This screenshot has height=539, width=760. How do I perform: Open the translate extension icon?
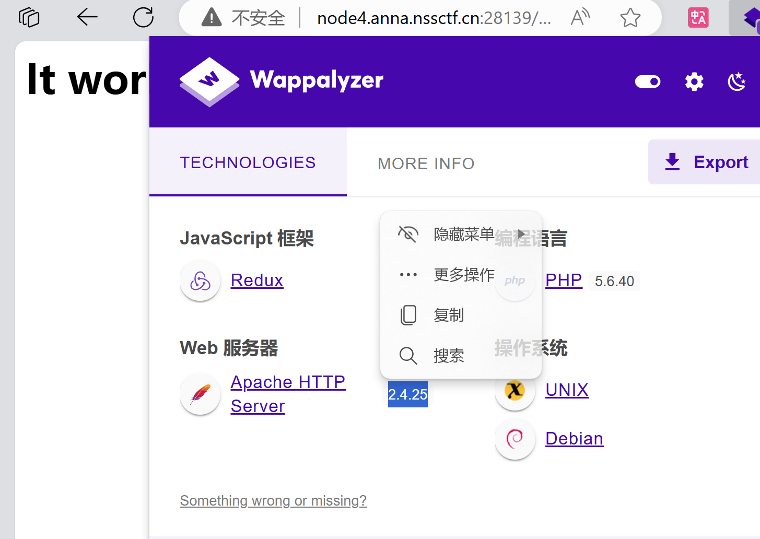[x=698, y=18]
